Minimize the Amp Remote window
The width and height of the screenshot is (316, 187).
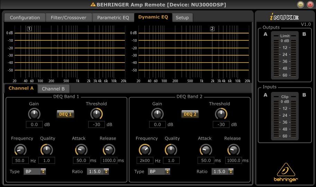[x=300, y=4]
